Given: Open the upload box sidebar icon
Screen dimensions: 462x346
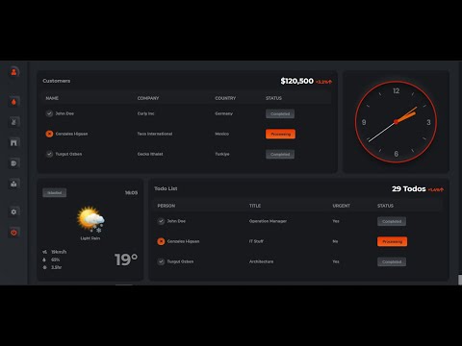Looking at the screenshot, I should pos(13,184).
